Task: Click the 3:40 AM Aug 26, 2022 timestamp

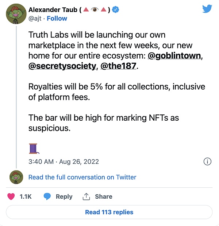Action: click(x=64, y=161)
